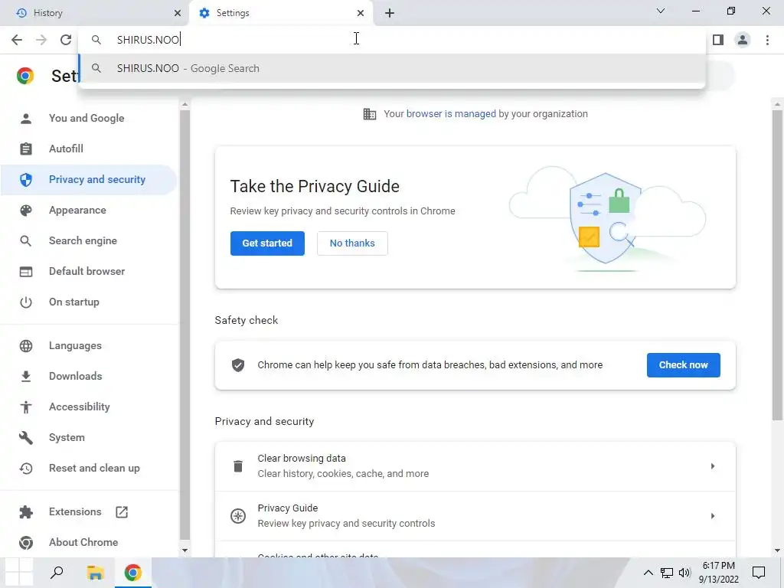Open the notification center icon
Screen dimensions: 784x588
point(759,573)
